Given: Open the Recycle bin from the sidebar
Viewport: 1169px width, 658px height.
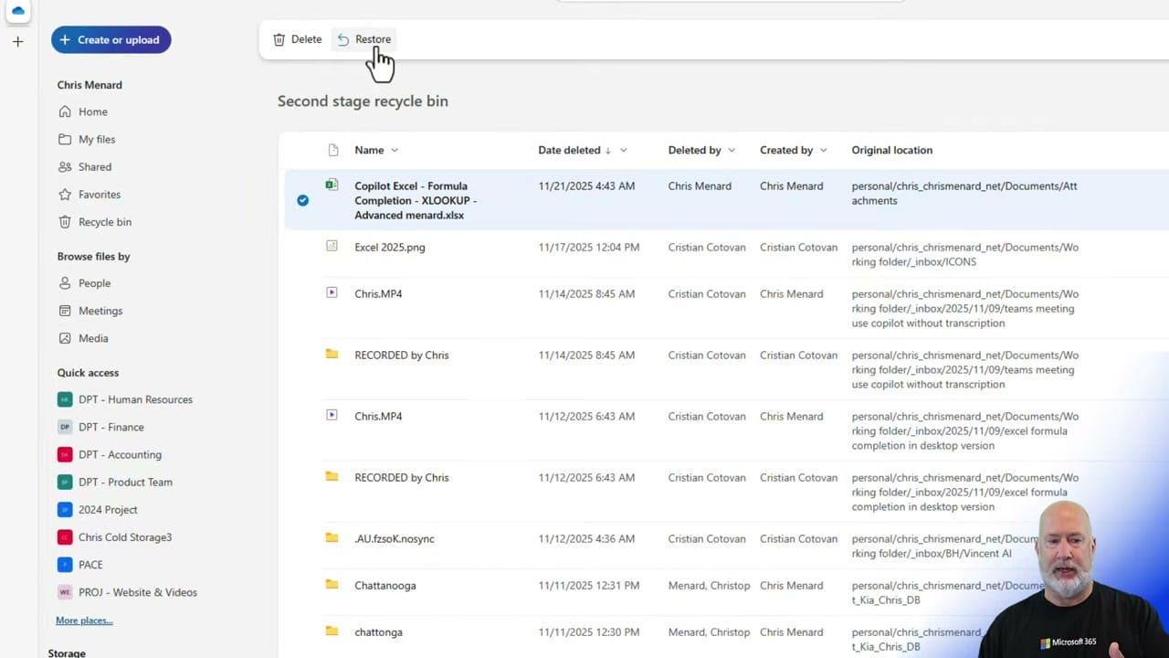Looking at the screenshot, I should click(104, 221).
